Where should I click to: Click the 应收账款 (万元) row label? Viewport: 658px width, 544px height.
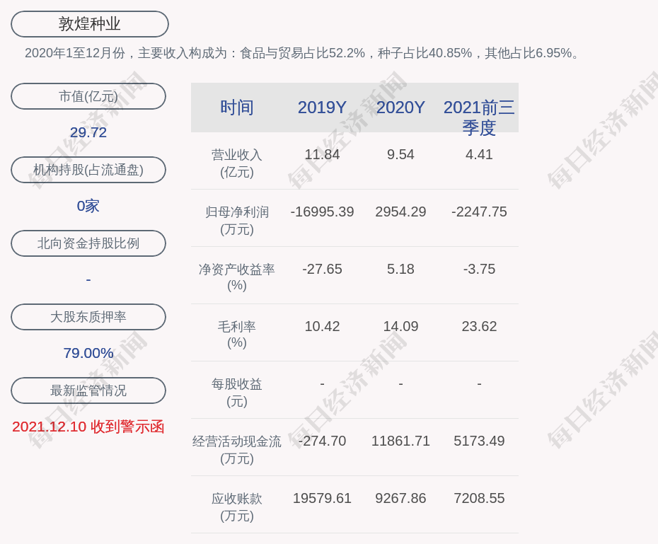point(237,507)
